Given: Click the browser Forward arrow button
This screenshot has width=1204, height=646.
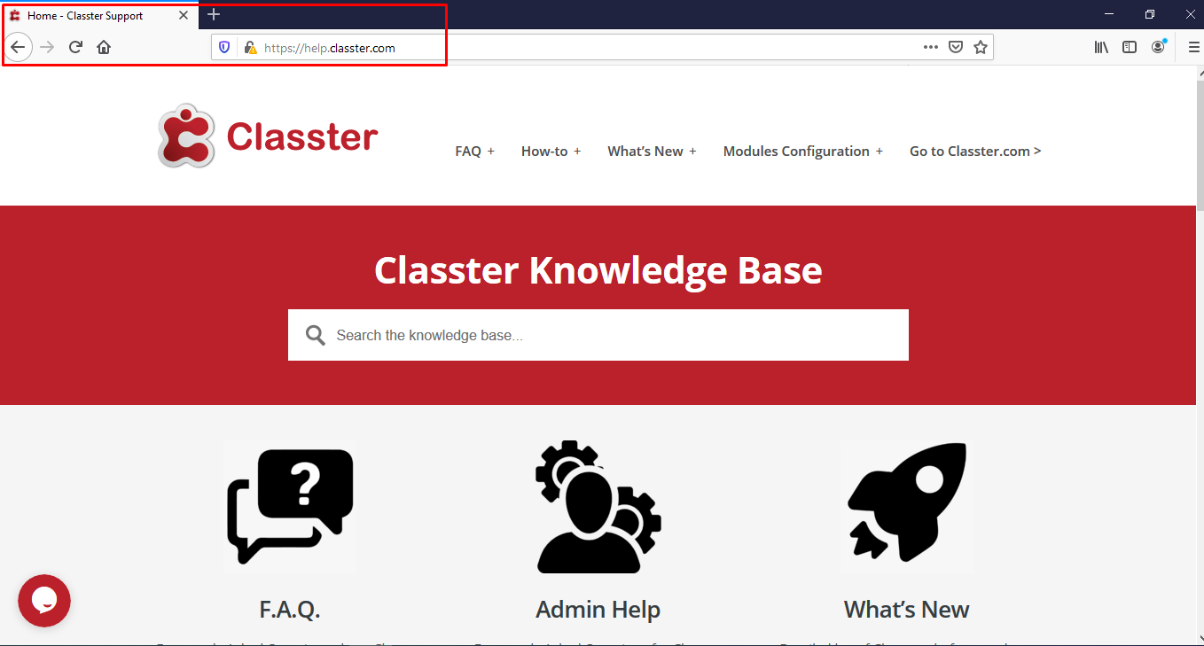Looking at the screenshot, I should [48, 47].
